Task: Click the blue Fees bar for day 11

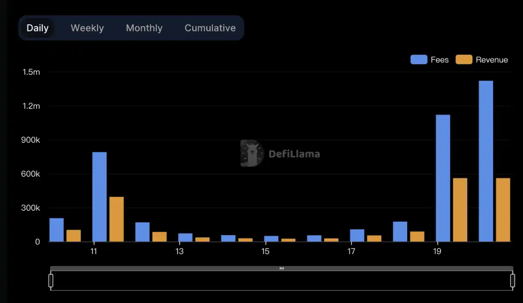Action: [99, 197]
